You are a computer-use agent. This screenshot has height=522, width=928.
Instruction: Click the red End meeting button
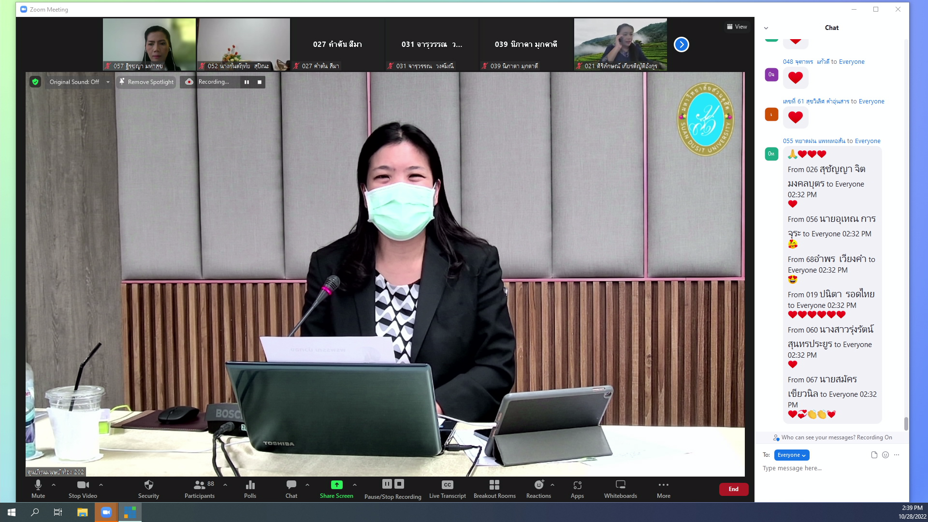(734, 489)
